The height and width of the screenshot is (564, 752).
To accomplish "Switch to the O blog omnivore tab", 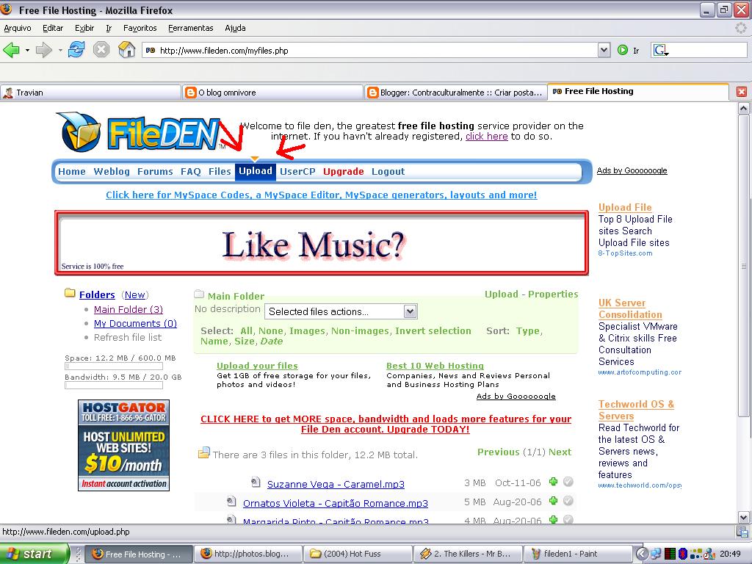I will tap(272, 93).
